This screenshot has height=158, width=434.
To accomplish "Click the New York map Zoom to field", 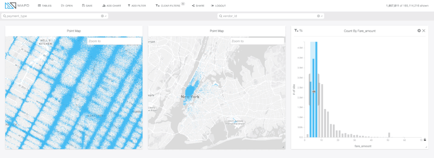I will [257, 41].
